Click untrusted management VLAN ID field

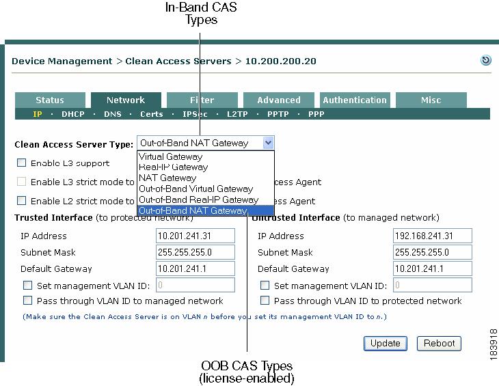pos(433,285)
